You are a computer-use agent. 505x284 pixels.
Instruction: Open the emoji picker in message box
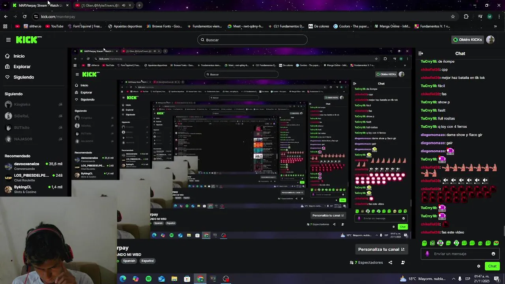point(493,254)
